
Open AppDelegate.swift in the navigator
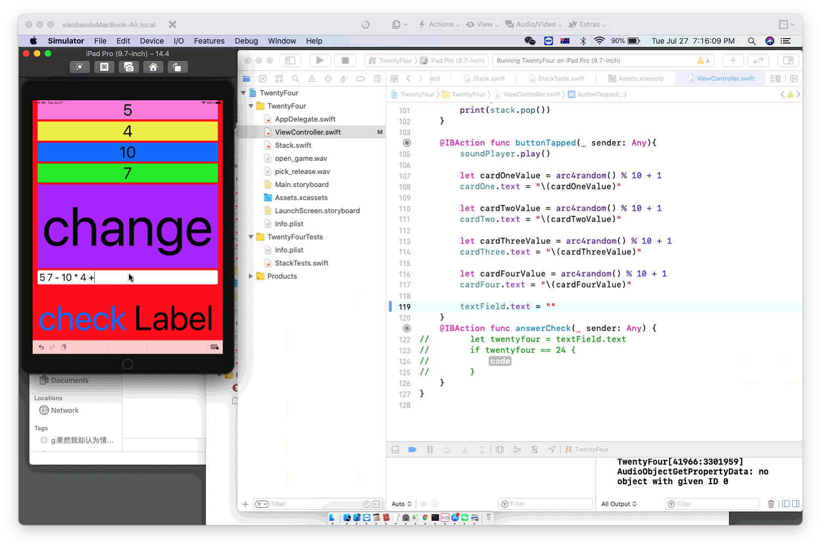(x=305, y=119)
